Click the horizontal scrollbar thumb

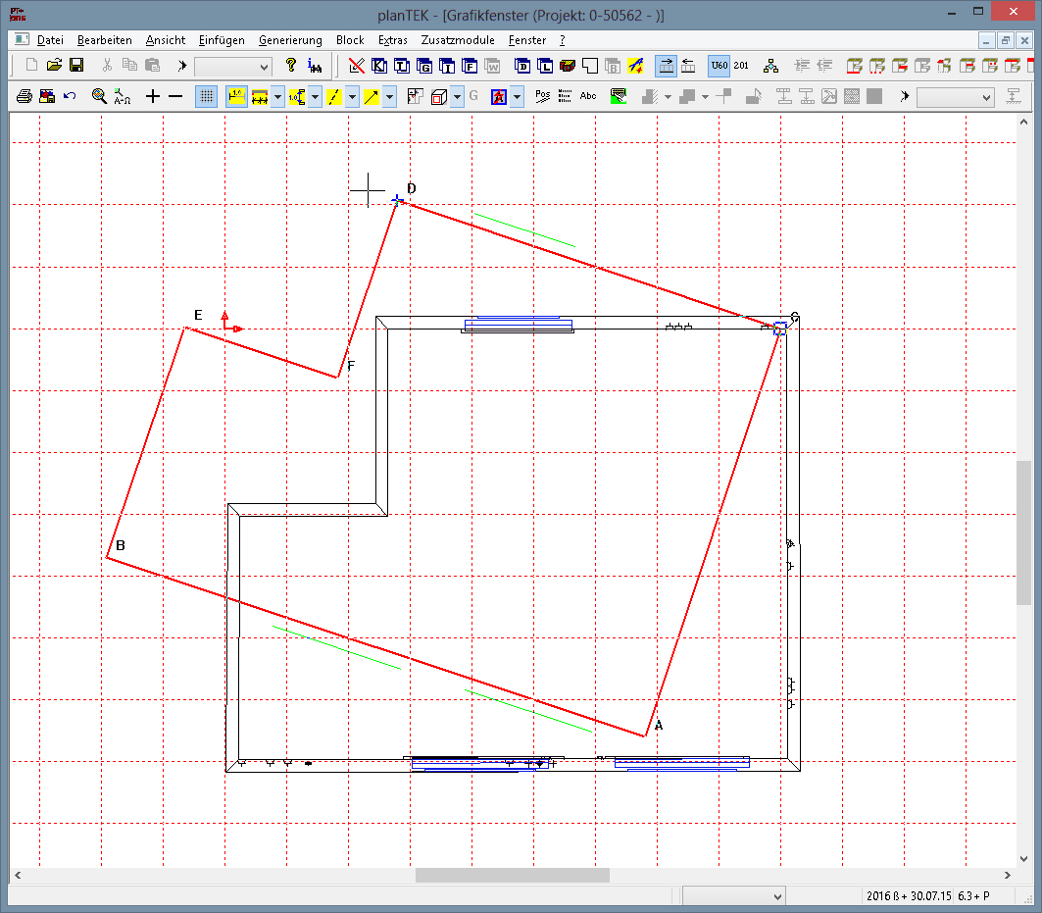click(512, 875)
